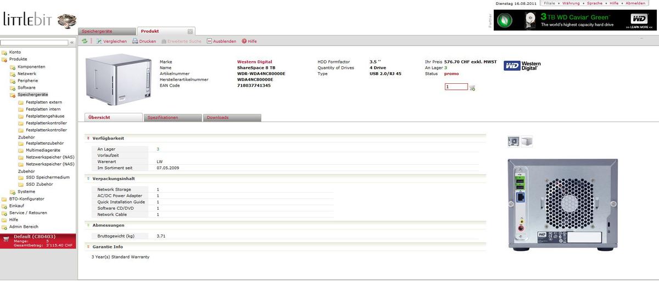
Task: Open the SSD Speichermedium category
Action: point(48,177)
